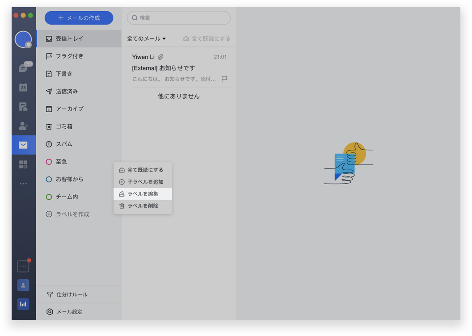Click the bar chart icon at bottom left
The width and height of the screenshot is (472, 336).
(x=23, y=304)
